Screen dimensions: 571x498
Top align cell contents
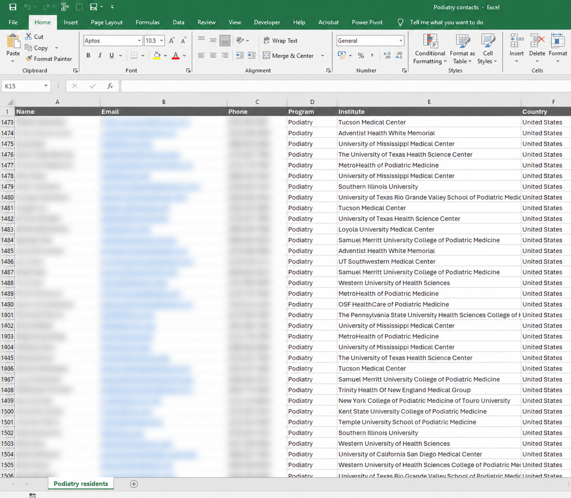(x=201, y=40)
